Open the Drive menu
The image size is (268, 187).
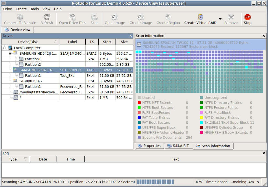(x=7, y=9)
